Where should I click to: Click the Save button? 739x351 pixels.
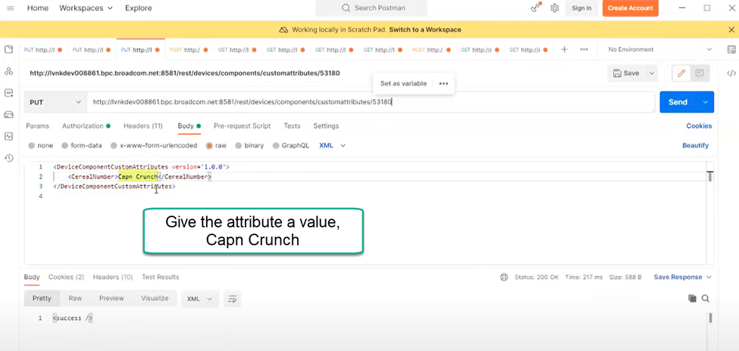click(x=626, y=73)
